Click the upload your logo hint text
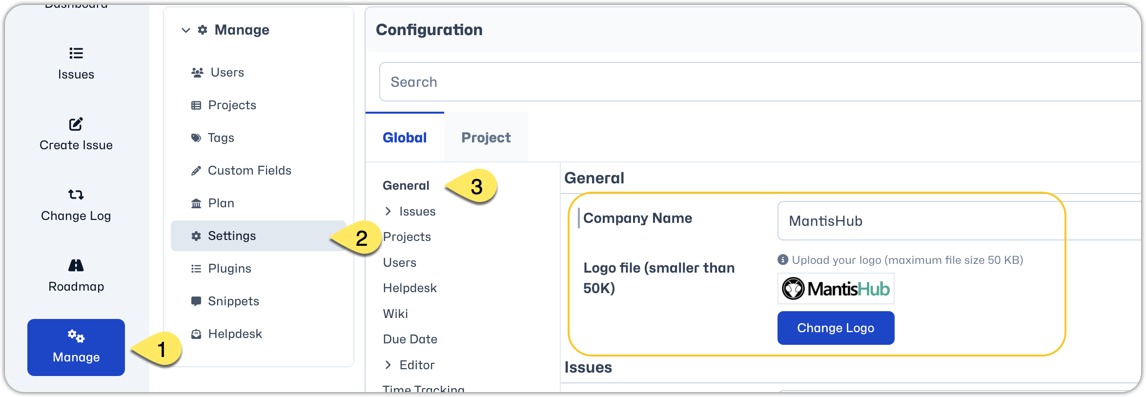This screenshot has width=1146, height=397. point(908,260)
